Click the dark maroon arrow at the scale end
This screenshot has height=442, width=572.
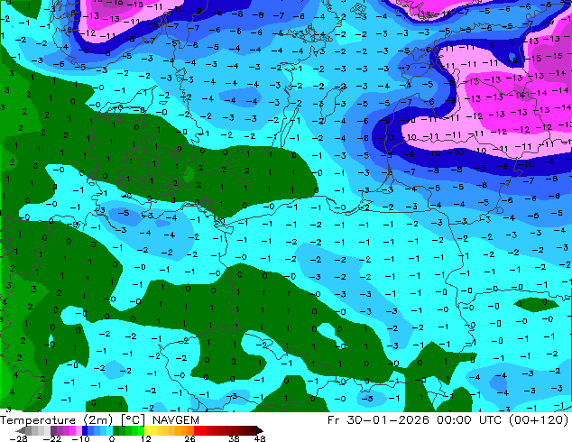pyautogui.click(x=259, y=430)
